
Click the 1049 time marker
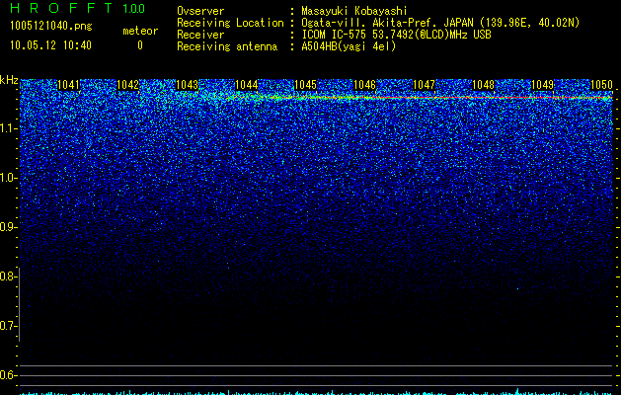click(542, 85)
